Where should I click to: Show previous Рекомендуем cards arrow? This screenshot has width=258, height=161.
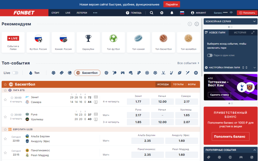click(190, 24)
